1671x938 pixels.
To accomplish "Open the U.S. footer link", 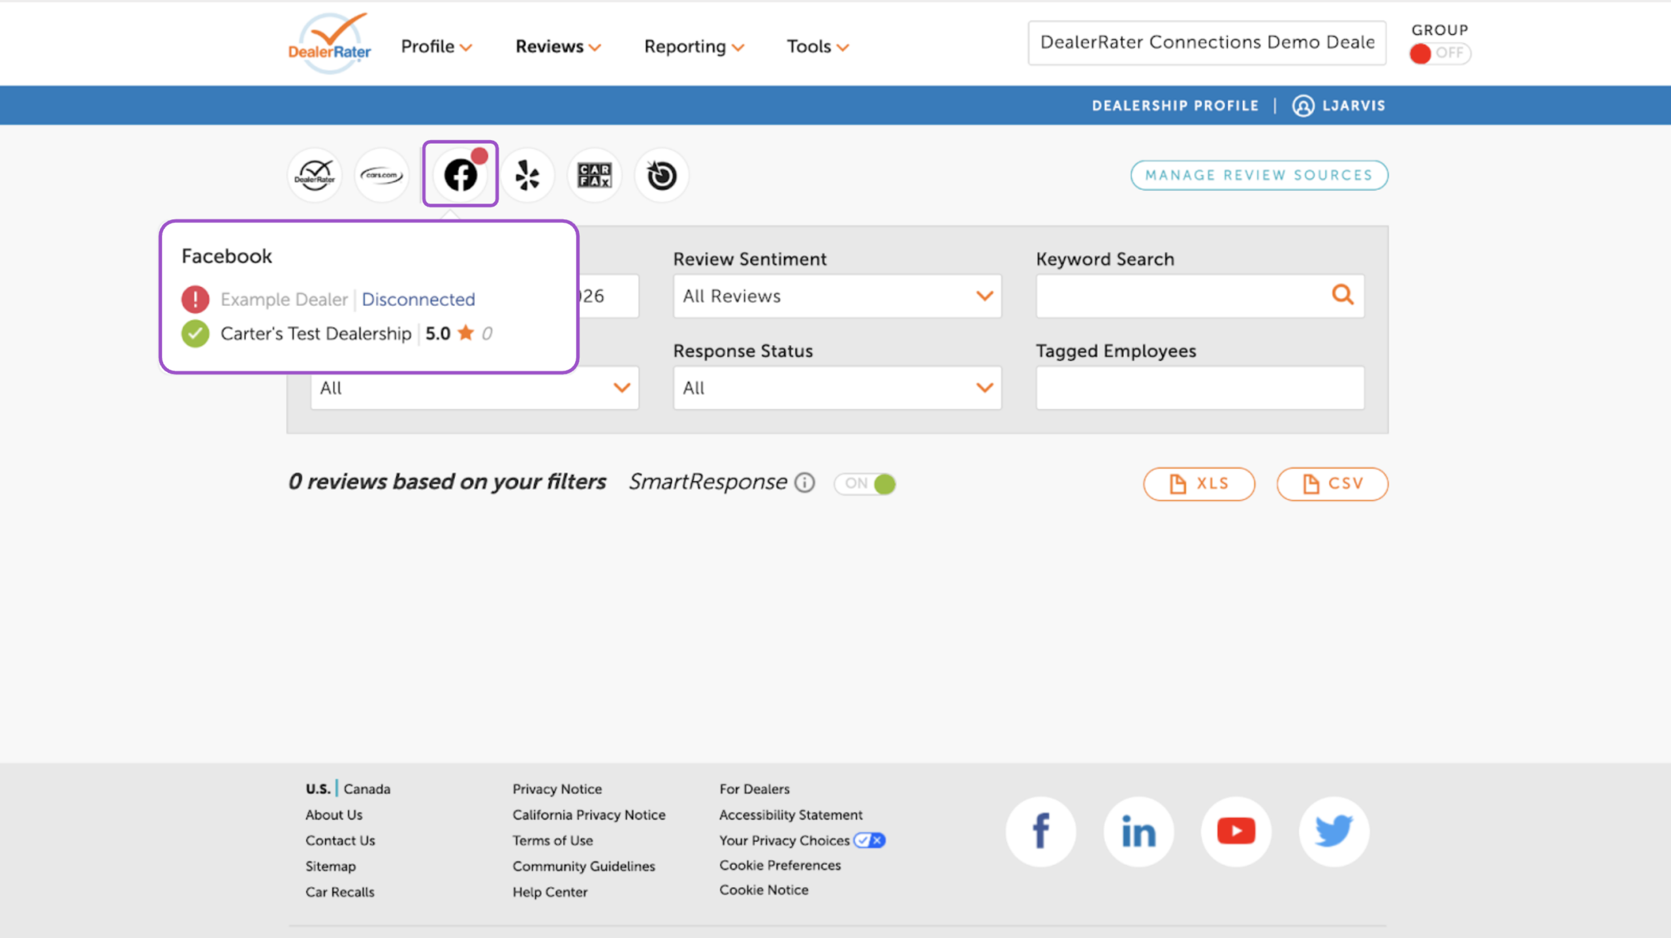I will click(318, 789).
